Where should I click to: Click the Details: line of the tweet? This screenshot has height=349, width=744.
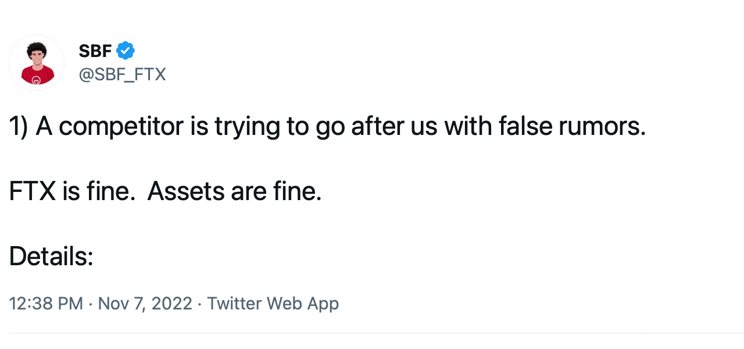pyautogui.click(x=51, y=256)
